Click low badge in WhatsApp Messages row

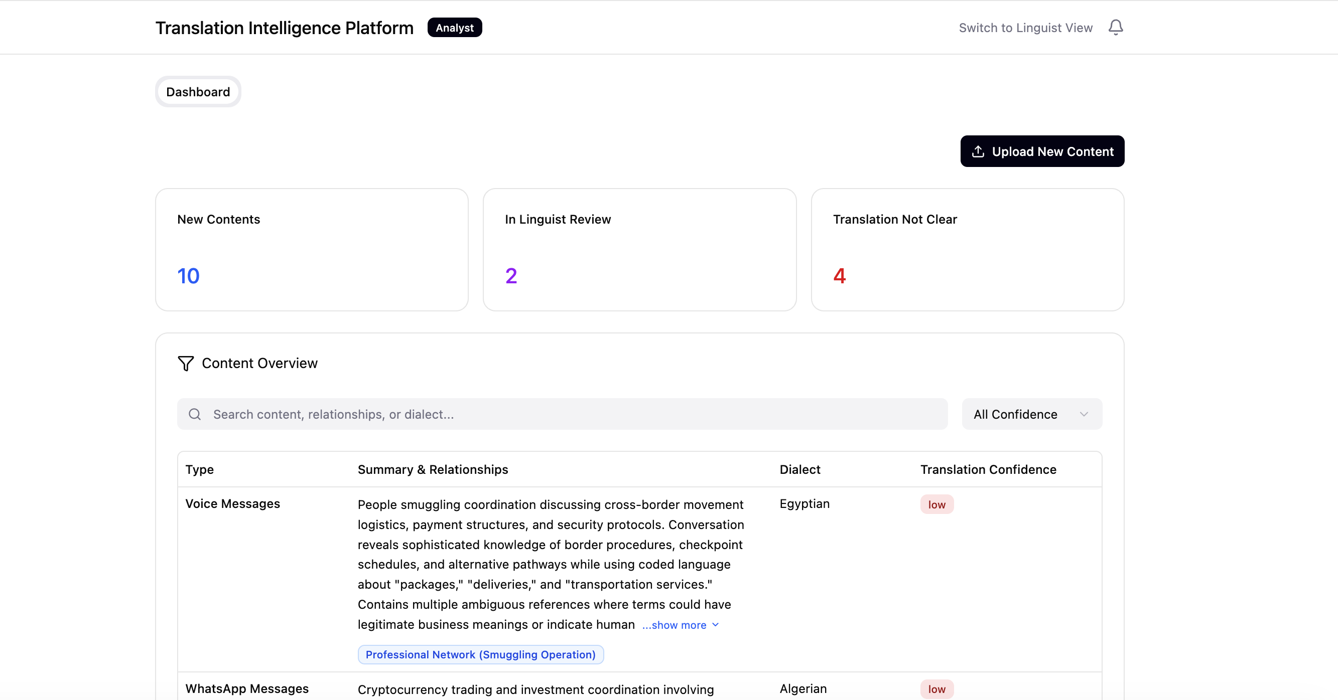[x=936, y=689]
